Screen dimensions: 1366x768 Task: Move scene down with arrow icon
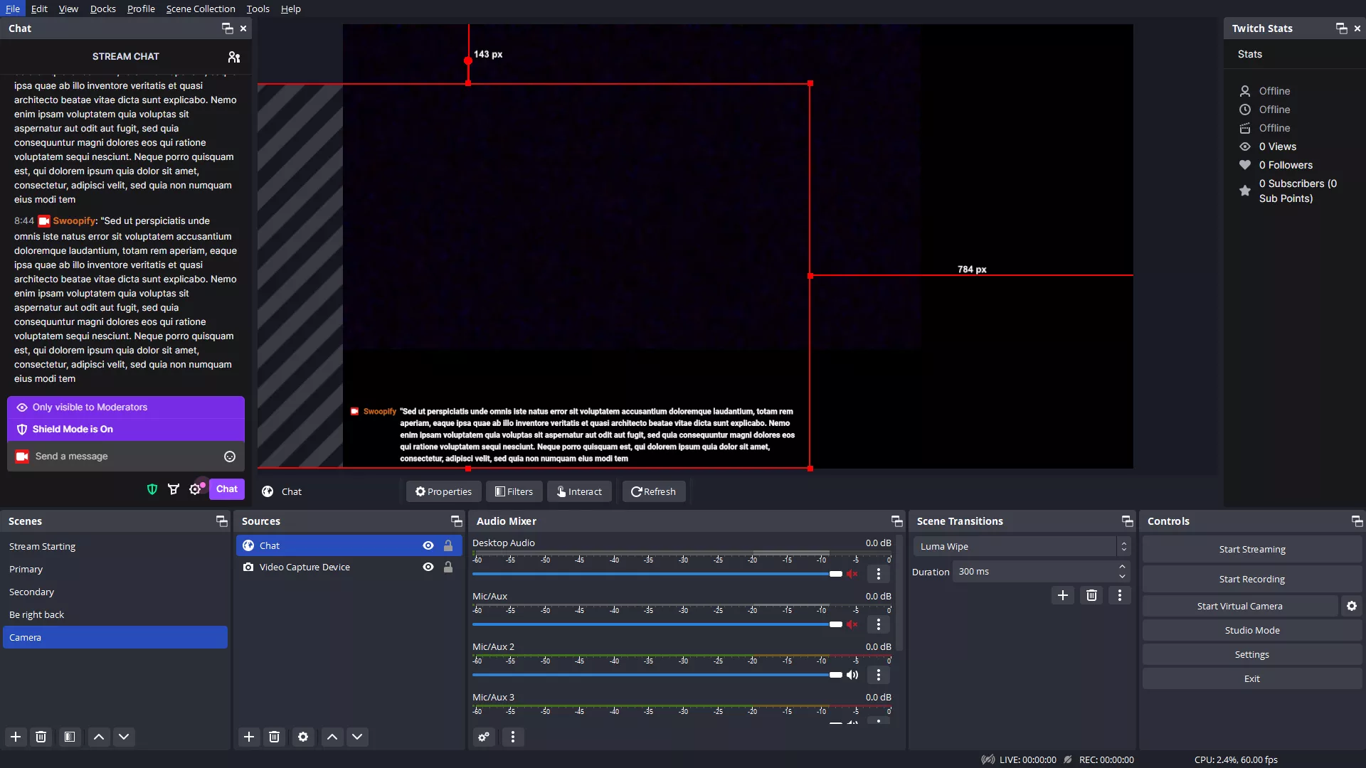tap(124, 737)
